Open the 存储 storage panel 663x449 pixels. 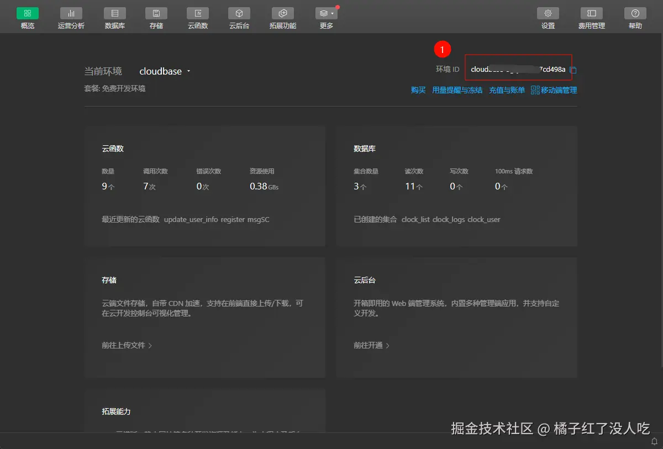tap(155, 17)
